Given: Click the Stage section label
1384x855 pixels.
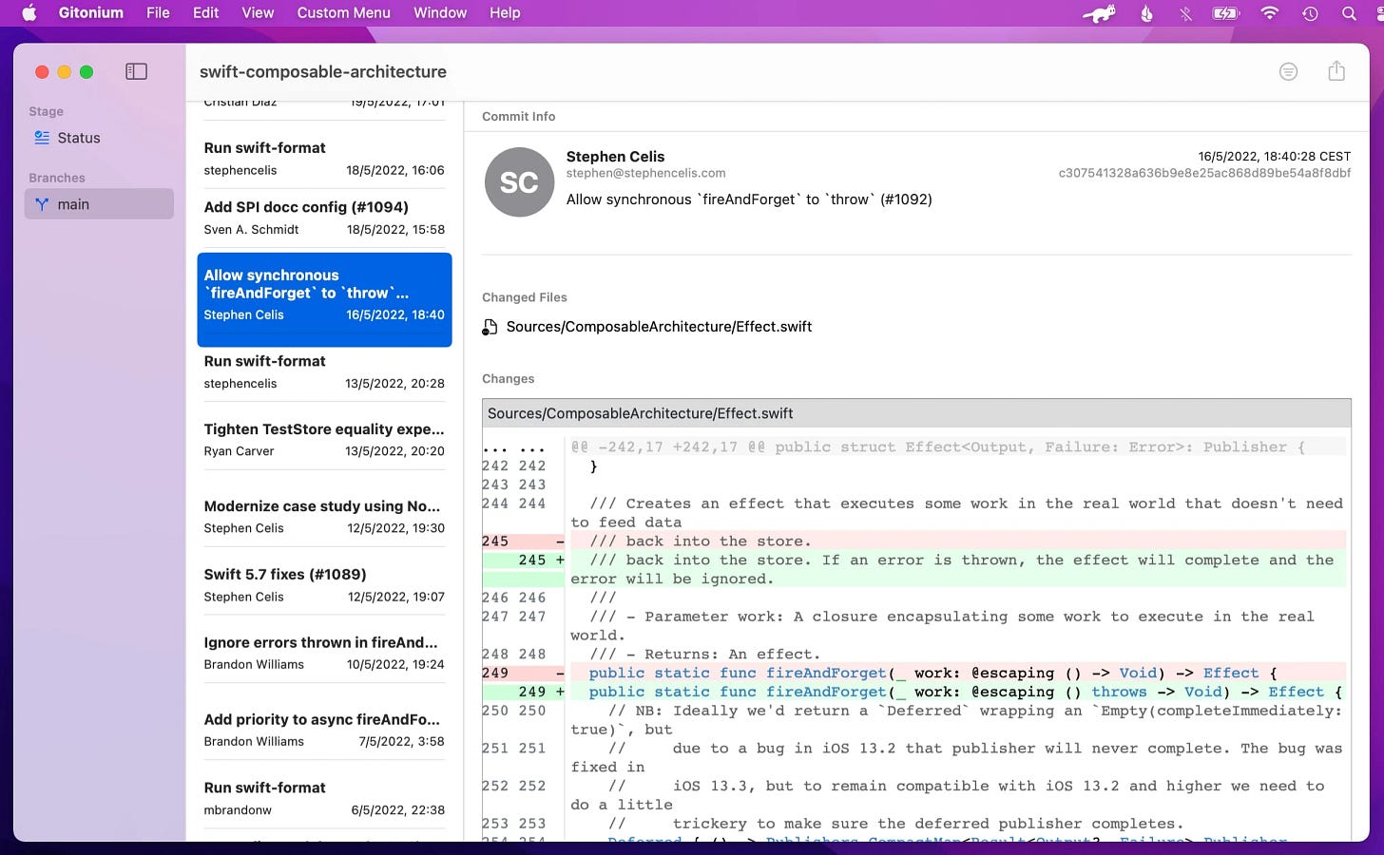Looking at the screenshot, I should pos(46,111).
